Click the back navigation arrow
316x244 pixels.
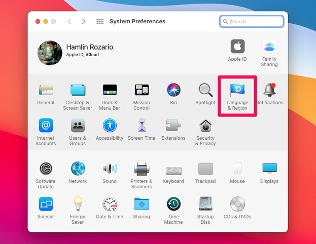click(x=69, y=21)
